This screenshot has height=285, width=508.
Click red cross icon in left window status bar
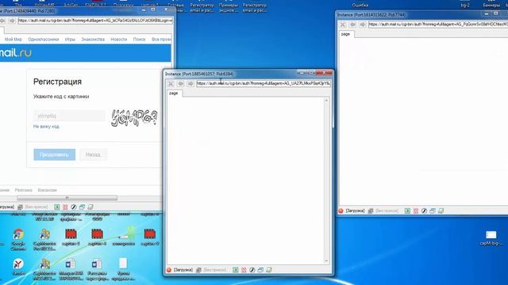click(x=65, y=207)
